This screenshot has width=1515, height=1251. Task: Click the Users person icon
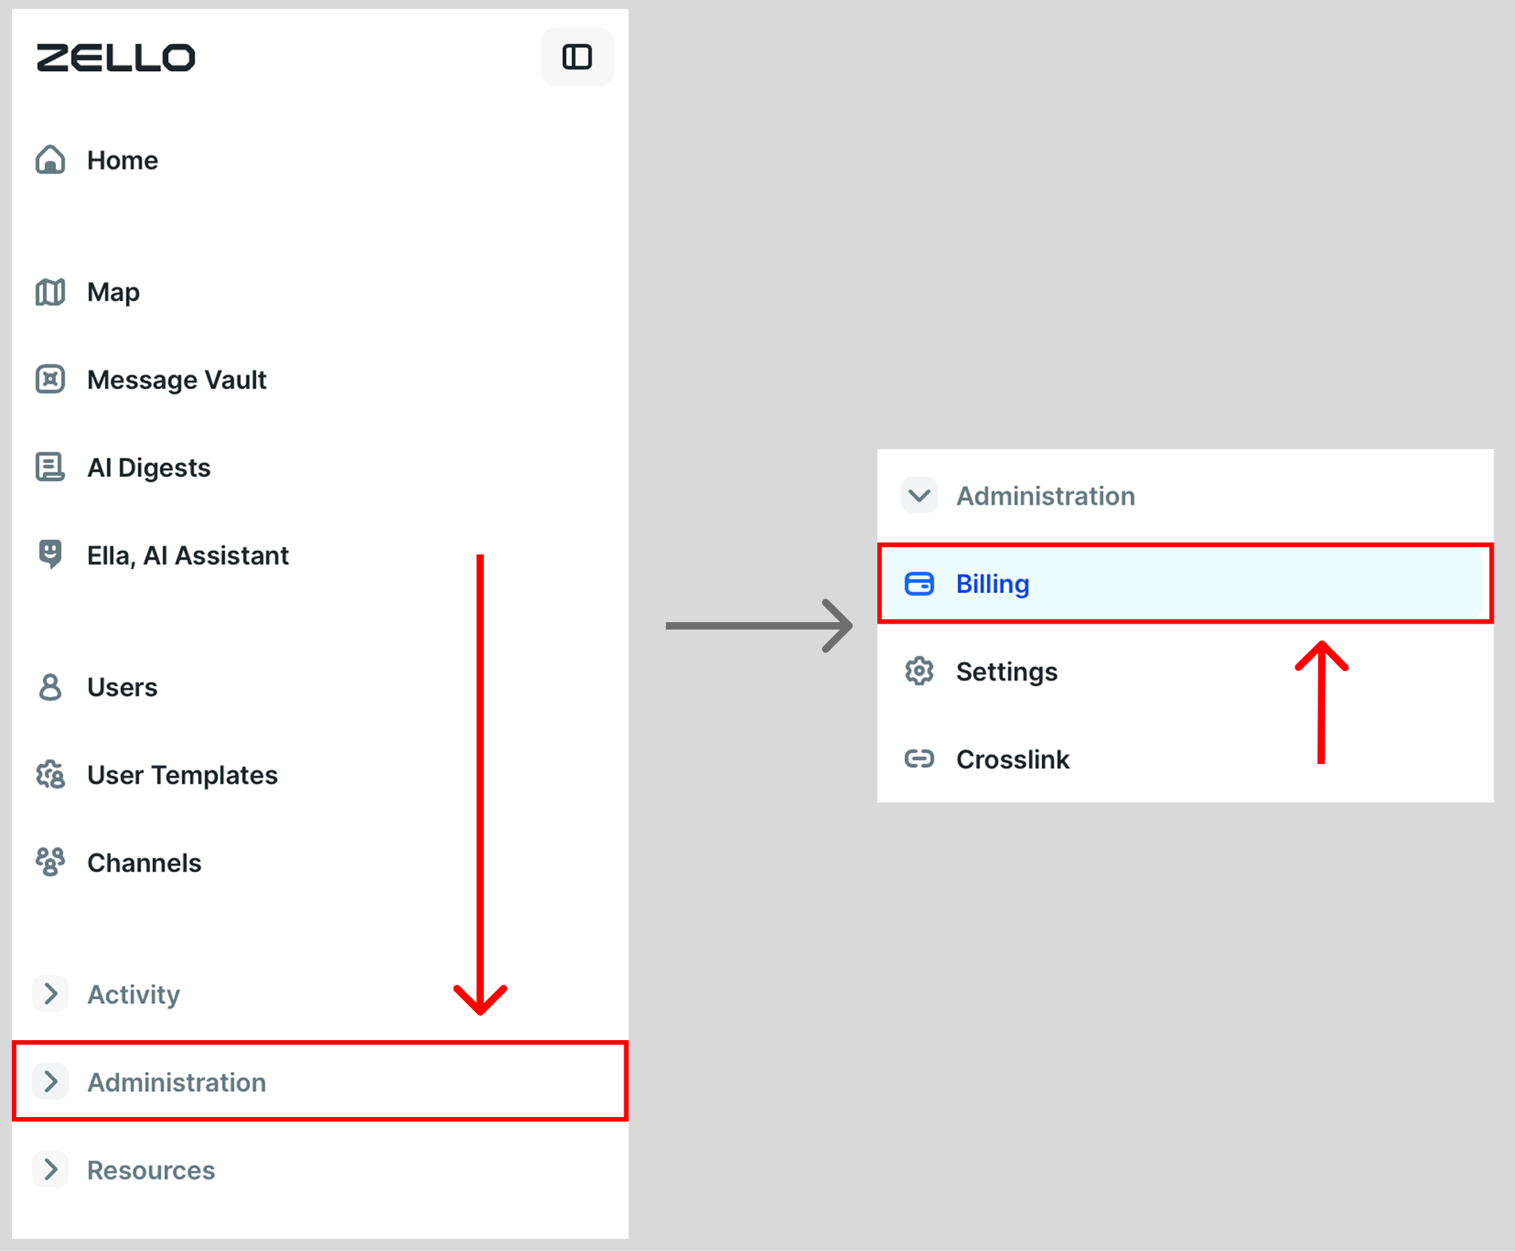click(50, 687)
